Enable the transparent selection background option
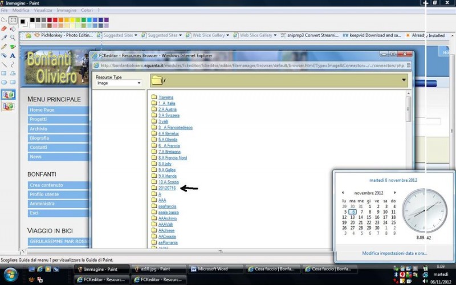 point(9,106)
